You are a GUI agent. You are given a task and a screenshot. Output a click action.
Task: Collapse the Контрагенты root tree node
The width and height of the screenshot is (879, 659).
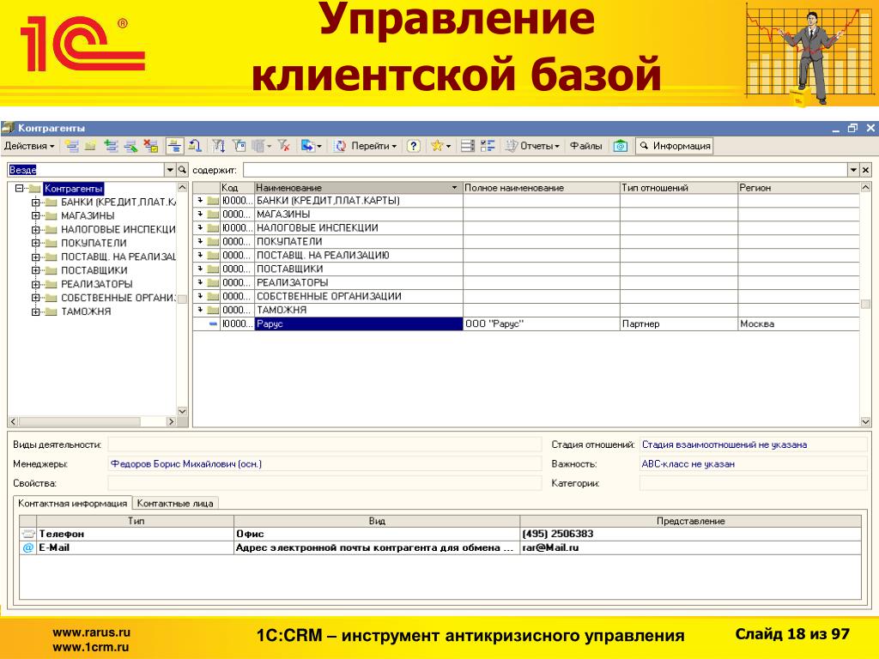tap(20, 188)
